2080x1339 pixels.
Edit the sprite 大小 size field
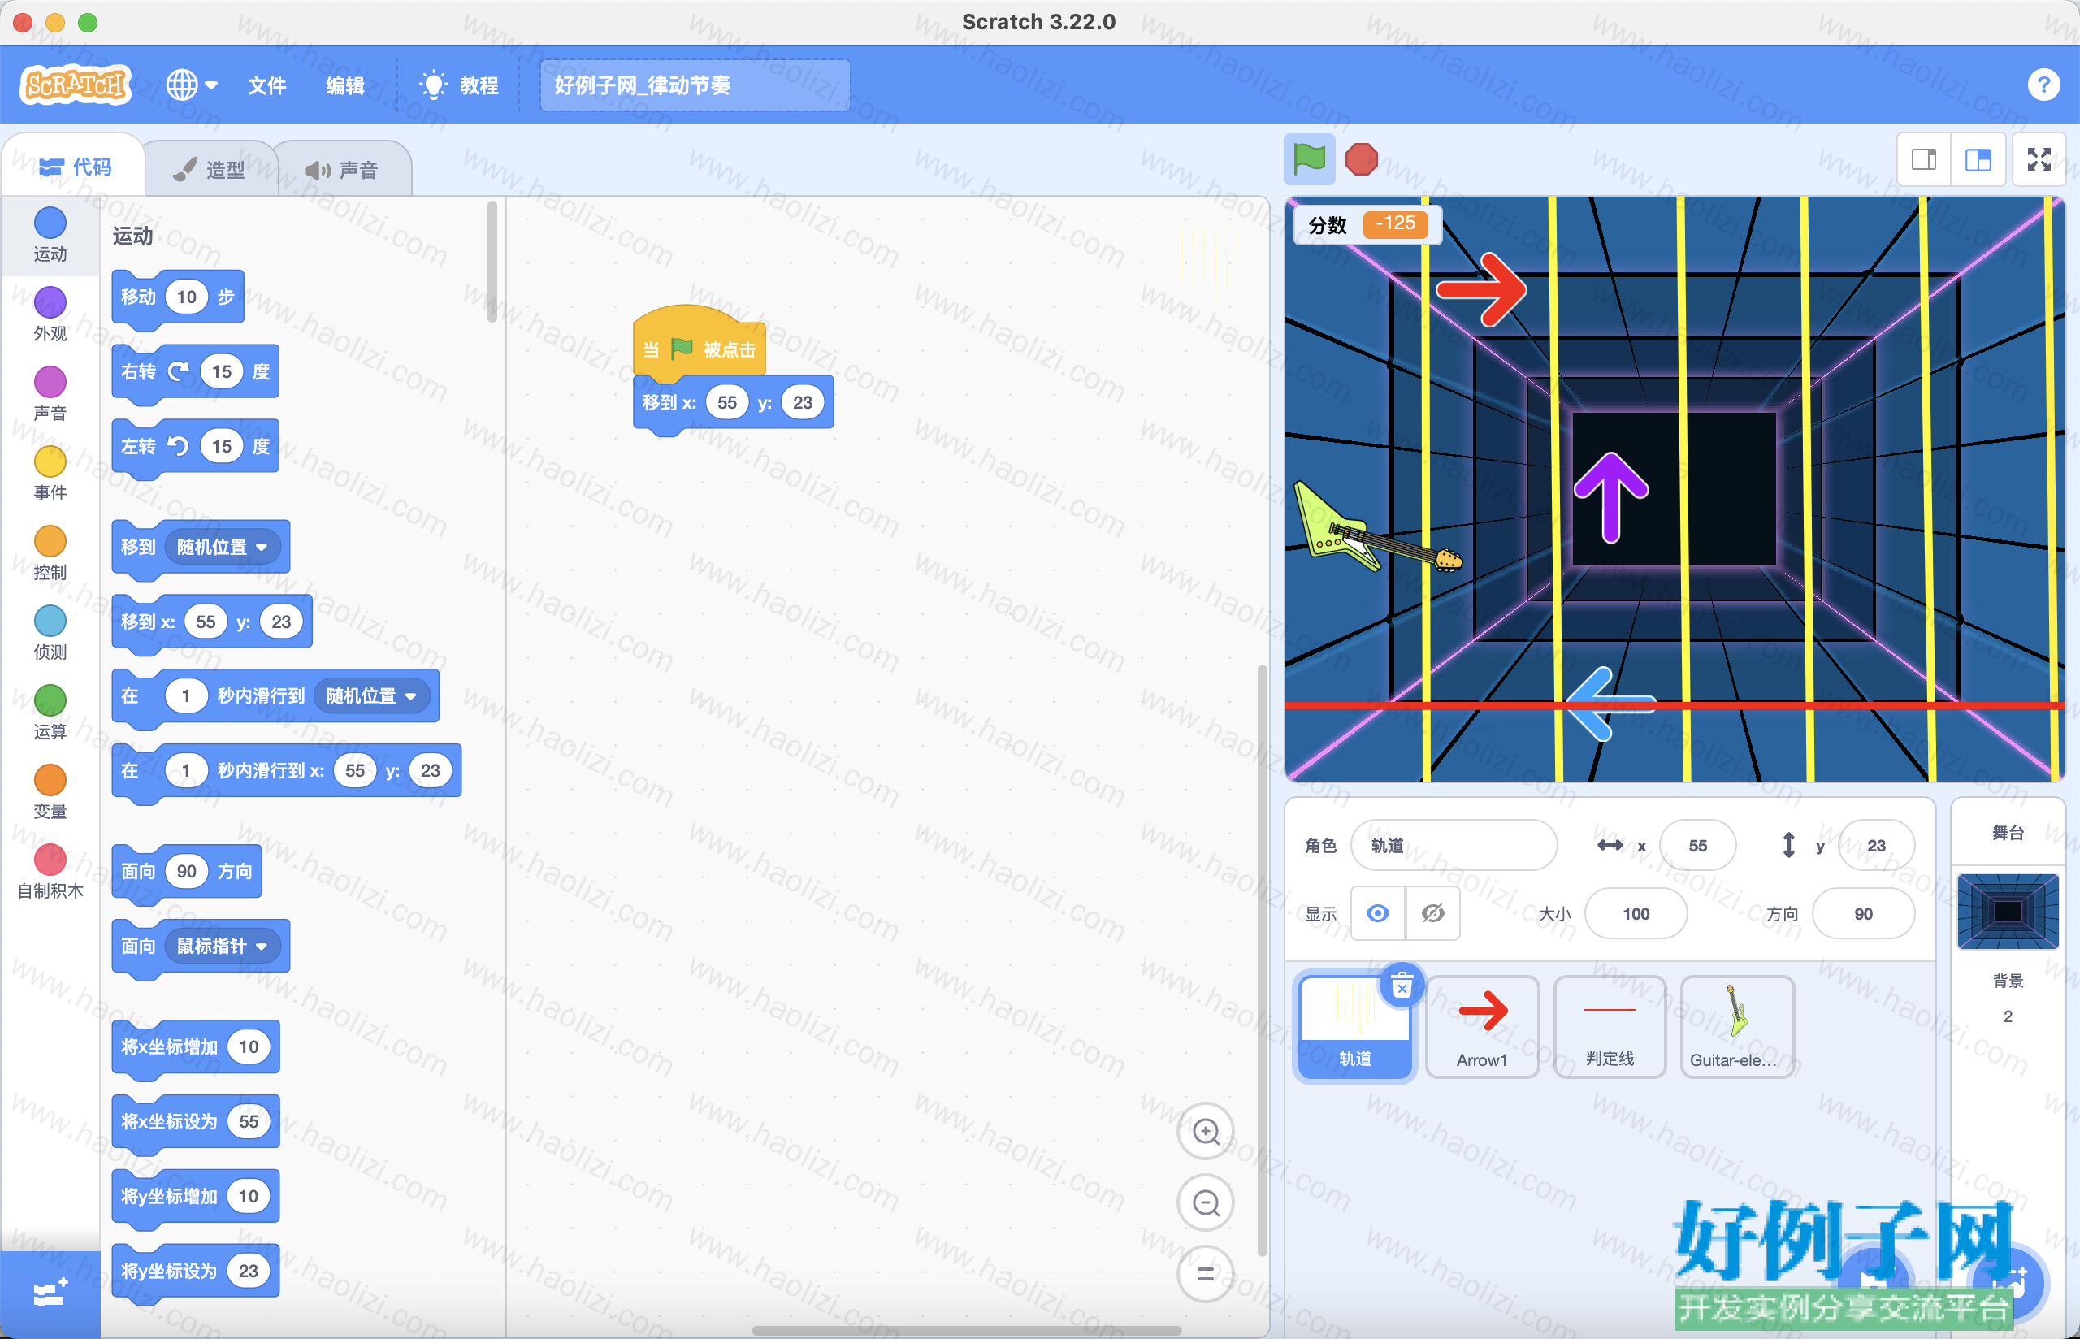1636,913
